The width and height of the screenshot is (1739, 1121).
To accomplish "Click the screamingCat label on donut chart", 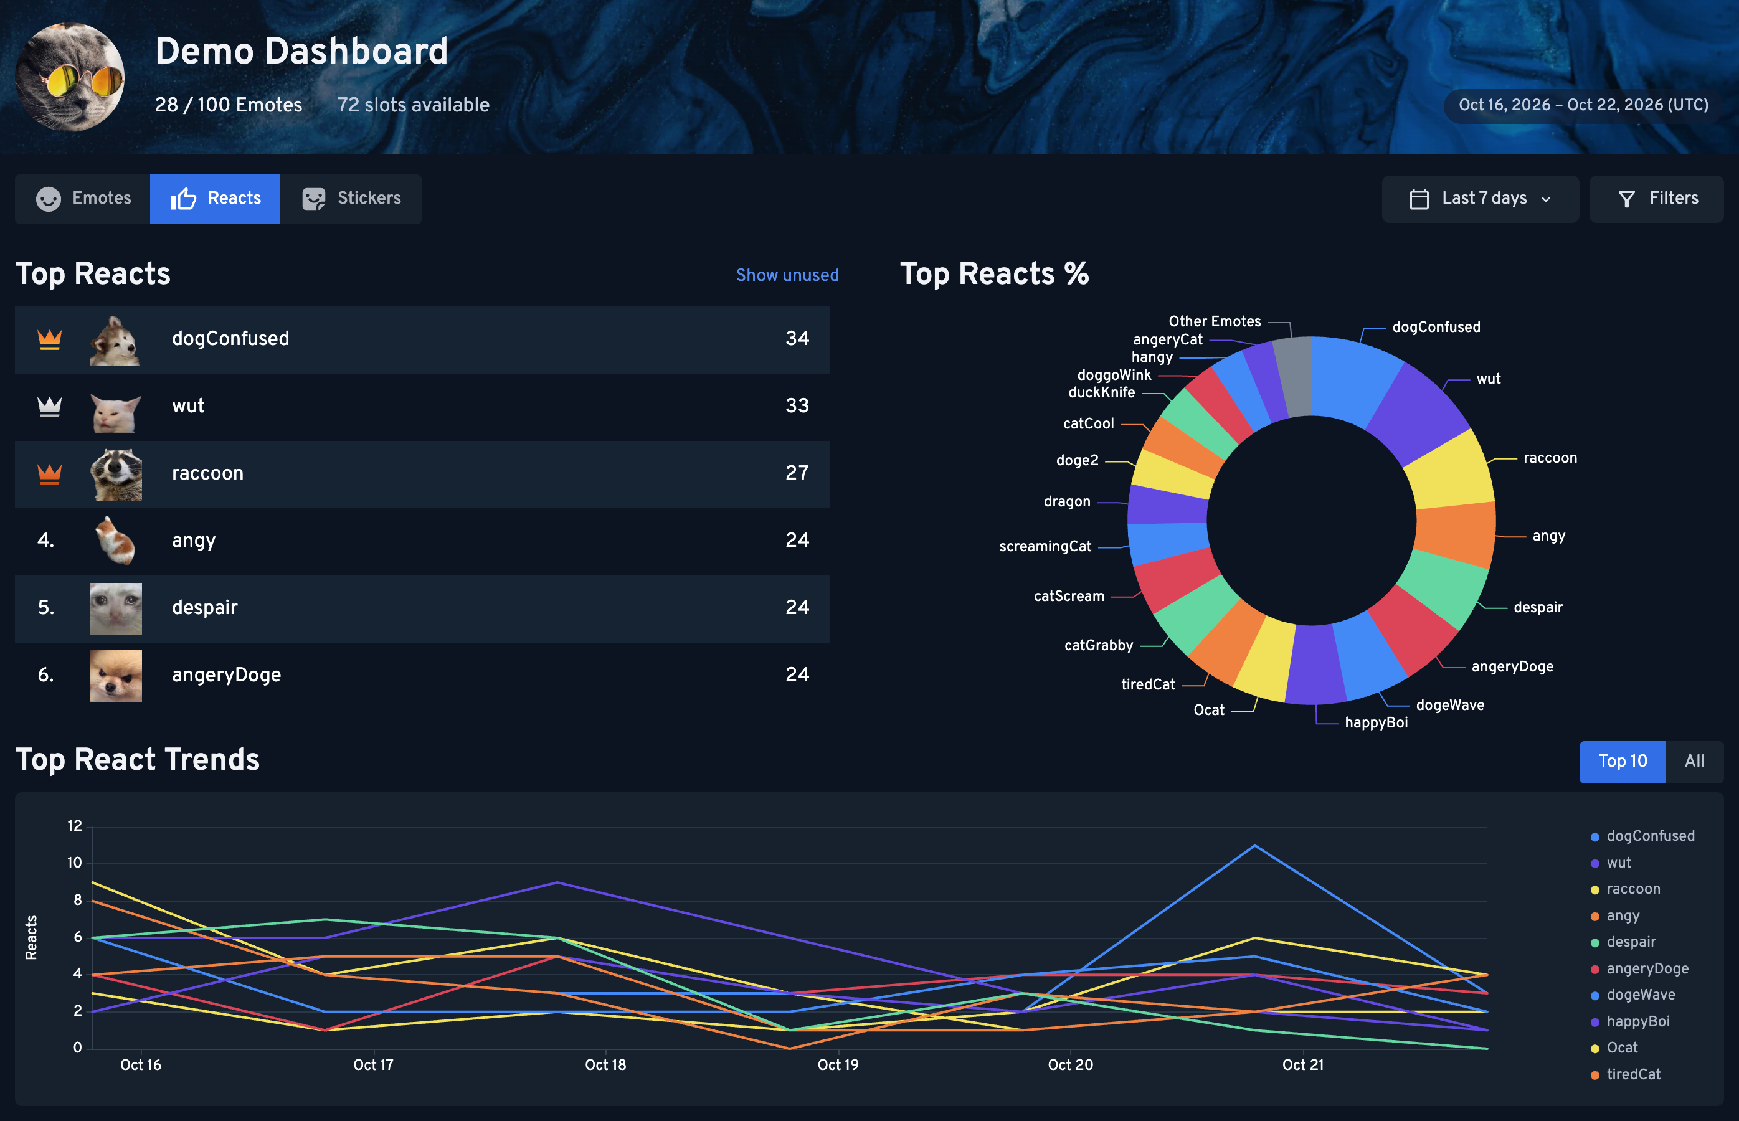I will coord(1045,547).
